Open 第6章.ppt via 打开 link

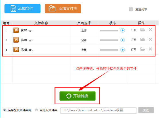pos(133,40)
